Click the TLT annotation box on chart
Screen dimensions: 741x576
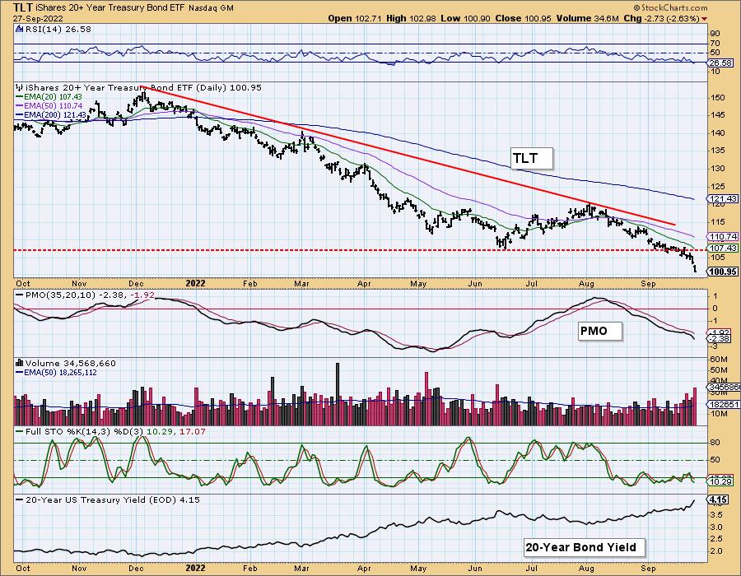[532, 158]
